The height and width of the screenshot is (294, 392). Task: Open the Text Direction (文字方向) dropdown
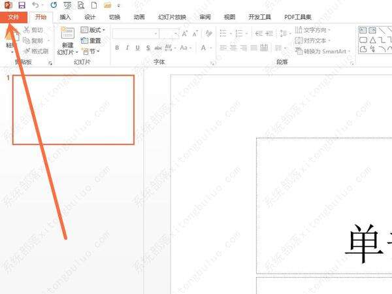point(313,30)
